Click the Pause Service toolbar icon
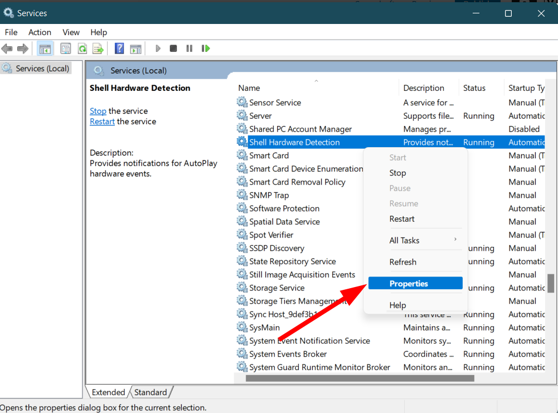 [190, 48]
